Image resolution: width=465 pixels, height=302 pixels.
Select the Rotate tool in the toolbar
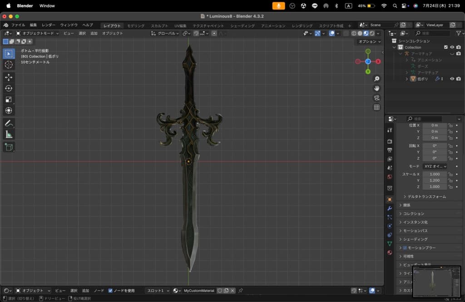coord(9,88)
